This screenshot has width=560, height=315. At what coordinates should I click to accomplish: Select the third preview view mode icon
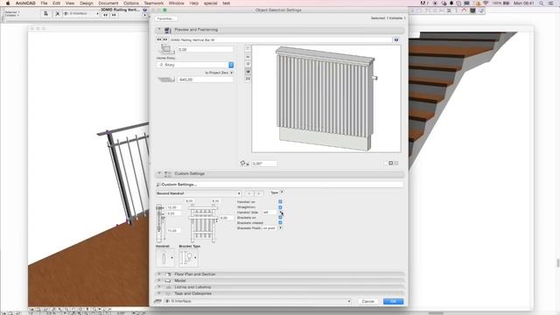pyautogui.click(x=248, y=64)
